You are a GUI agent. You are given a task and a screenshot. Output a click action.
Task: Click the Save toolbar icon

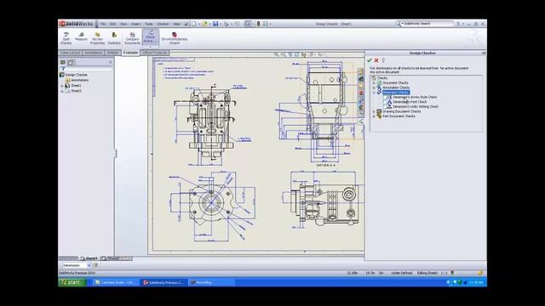pyautogui.click(x=215, y=24)
